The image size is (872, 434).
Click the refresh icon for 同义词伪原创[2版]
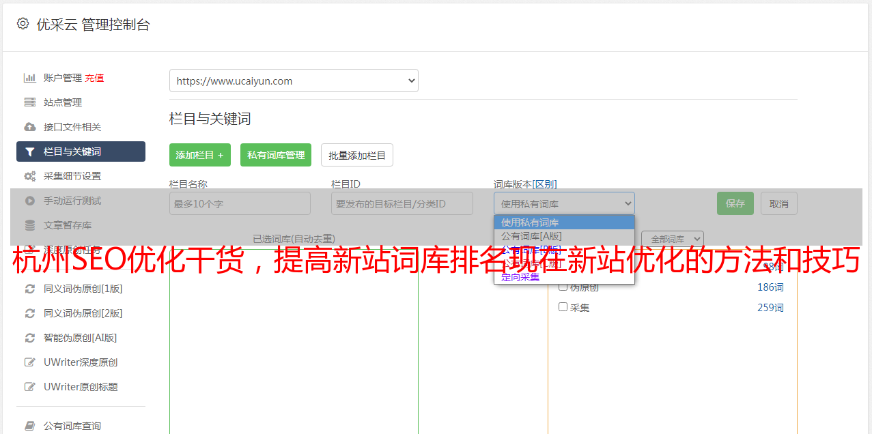coord(30,313)
